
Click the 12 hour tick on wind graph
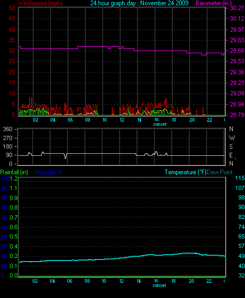point(122,120)
